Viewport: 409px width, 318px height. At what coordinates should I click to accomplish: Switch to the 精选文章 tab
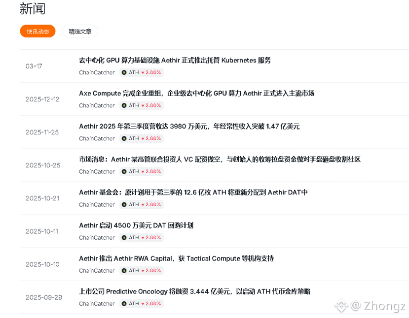[80, 32]
